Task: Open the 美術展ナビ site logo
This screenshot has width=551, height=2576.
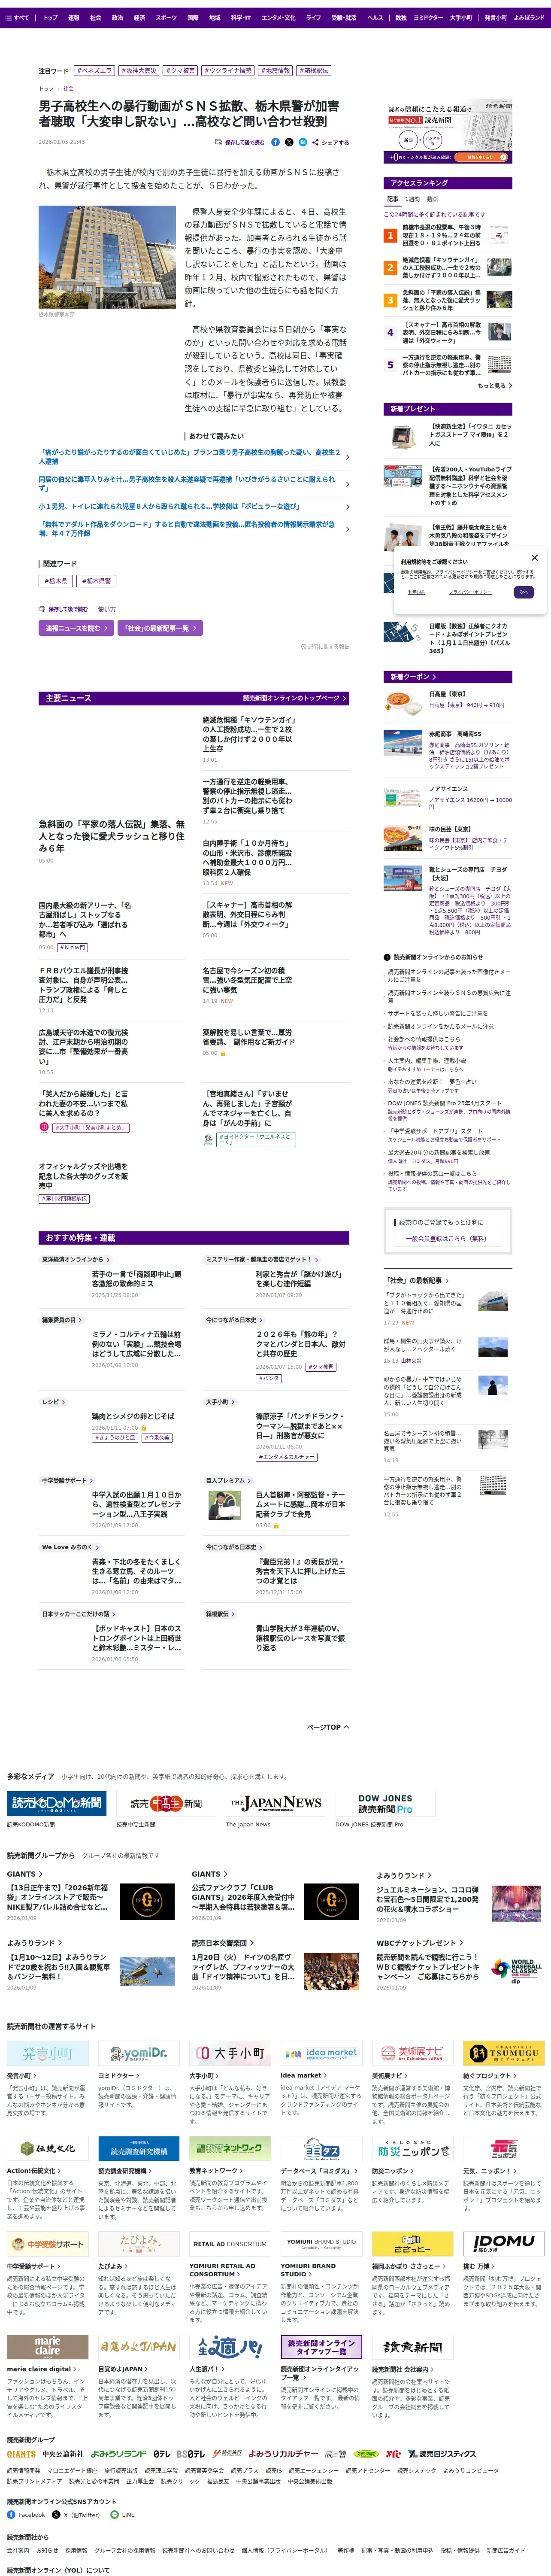Action: (412, 2054)
